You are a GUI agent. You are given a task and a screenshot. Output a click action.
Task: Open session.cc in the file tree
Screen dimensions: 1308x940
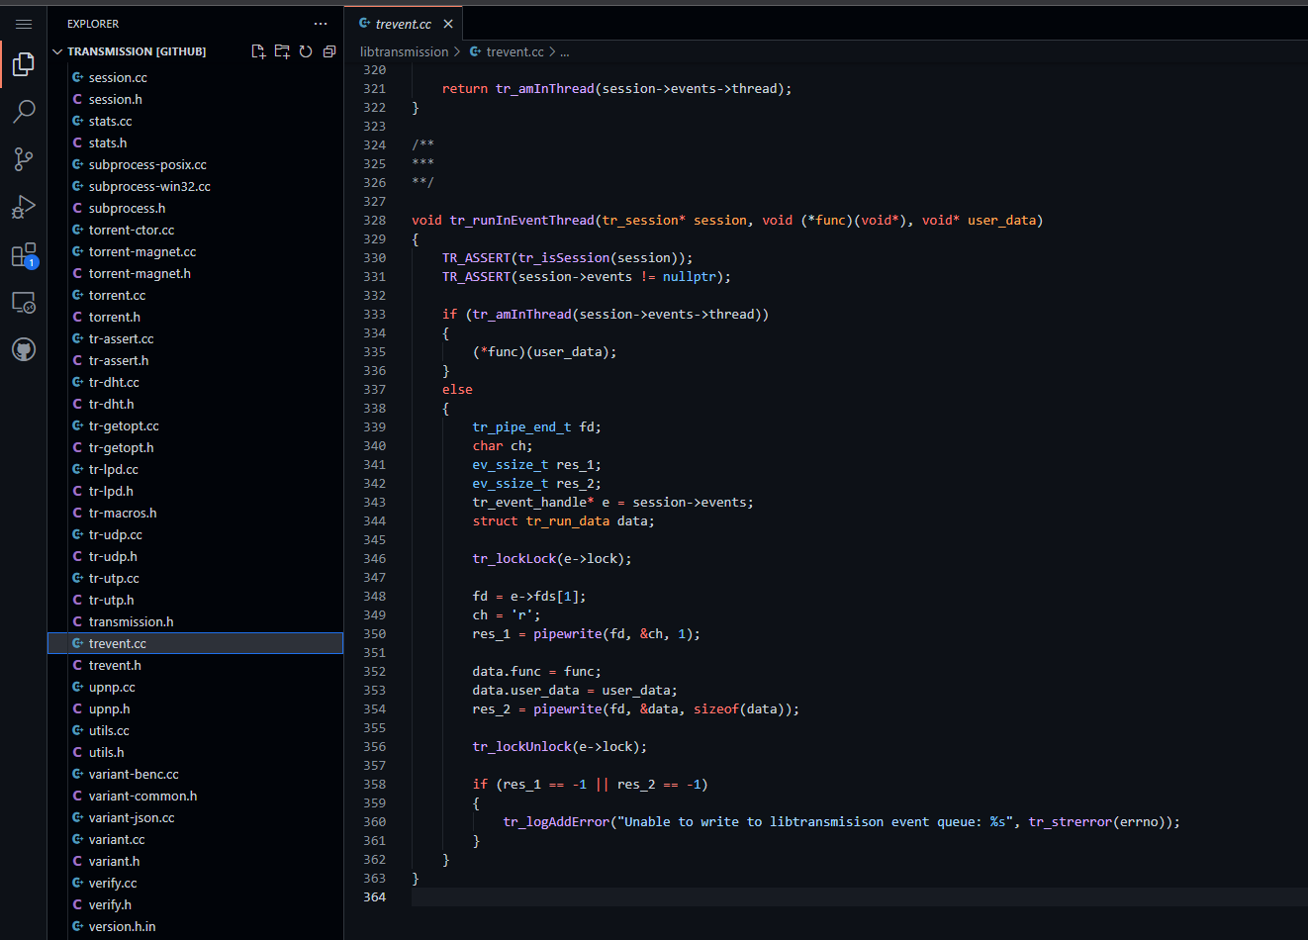196,77
